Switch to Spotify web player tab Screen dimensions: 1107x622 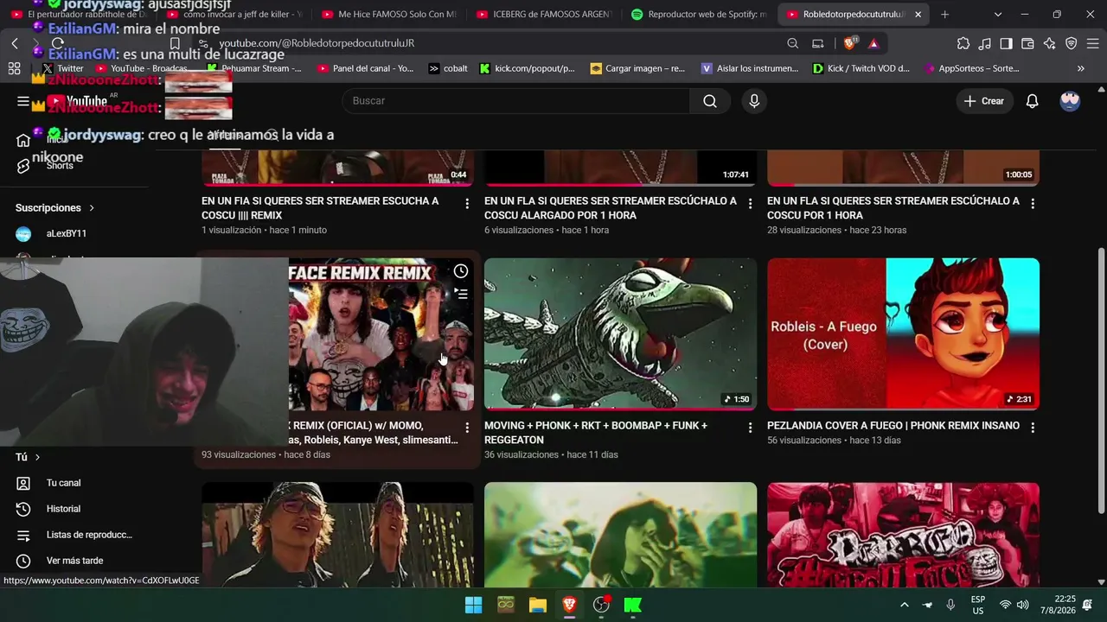click(x=697, y=15)
